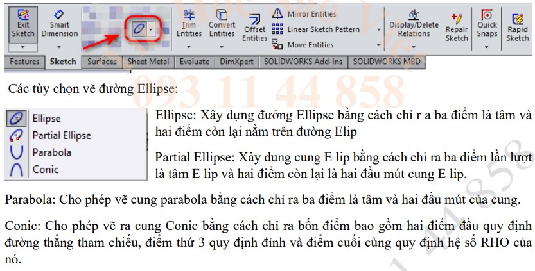Open the SOLIDWORKS Add-Ins tab
The height and width of the screenshot is (271, 535).
[x=303, y=62]
